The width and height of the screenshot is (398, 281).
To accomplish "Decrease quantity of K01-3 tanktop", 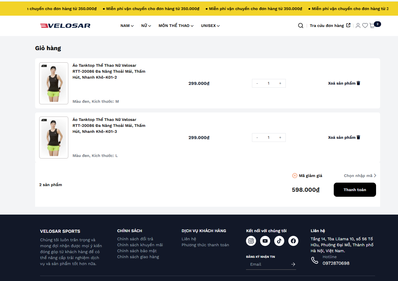I will pyautogui.click(x=257, y=138).
